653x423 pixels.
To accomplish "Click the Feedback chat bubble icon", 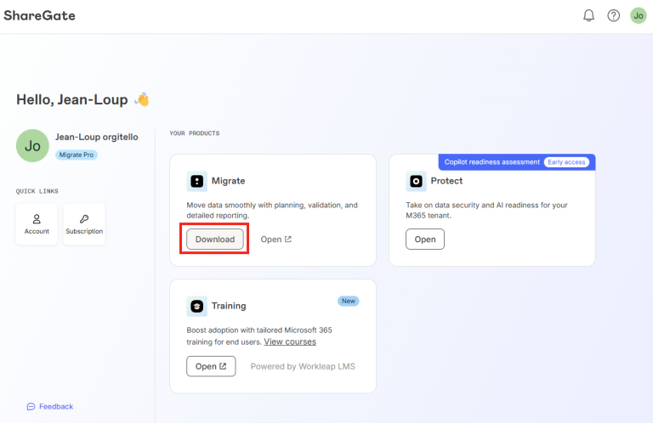I will tap(31, 406).
